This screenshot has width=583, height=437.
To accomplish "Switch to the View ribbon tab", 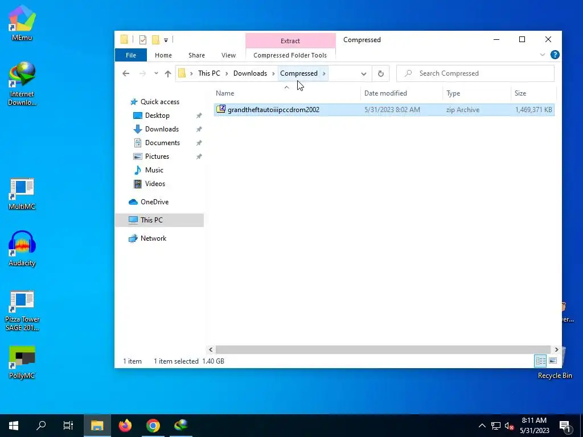I will [228, 55].
